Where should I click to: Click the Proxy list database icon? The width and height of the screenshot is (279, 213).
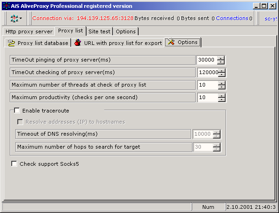point(11,43)
